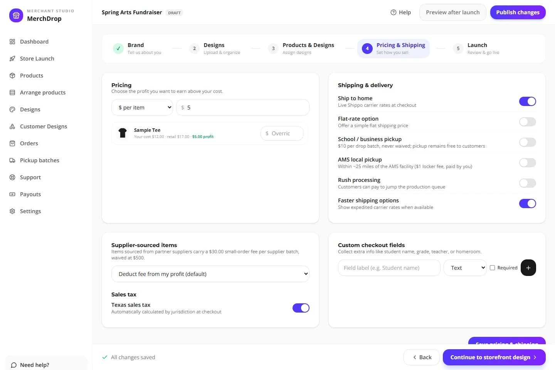Image resolution: width=555 pixels, height=370 pixels.
Task: Click Preview after launch button
Action: pyautogui.click(x=453, y=12)
